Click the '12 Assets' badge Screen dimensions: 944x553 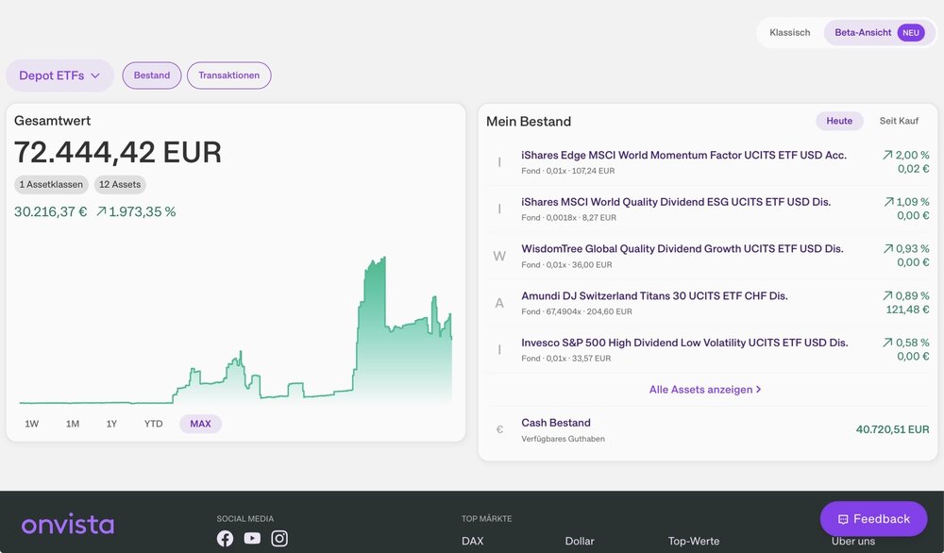tap(120, 185)
